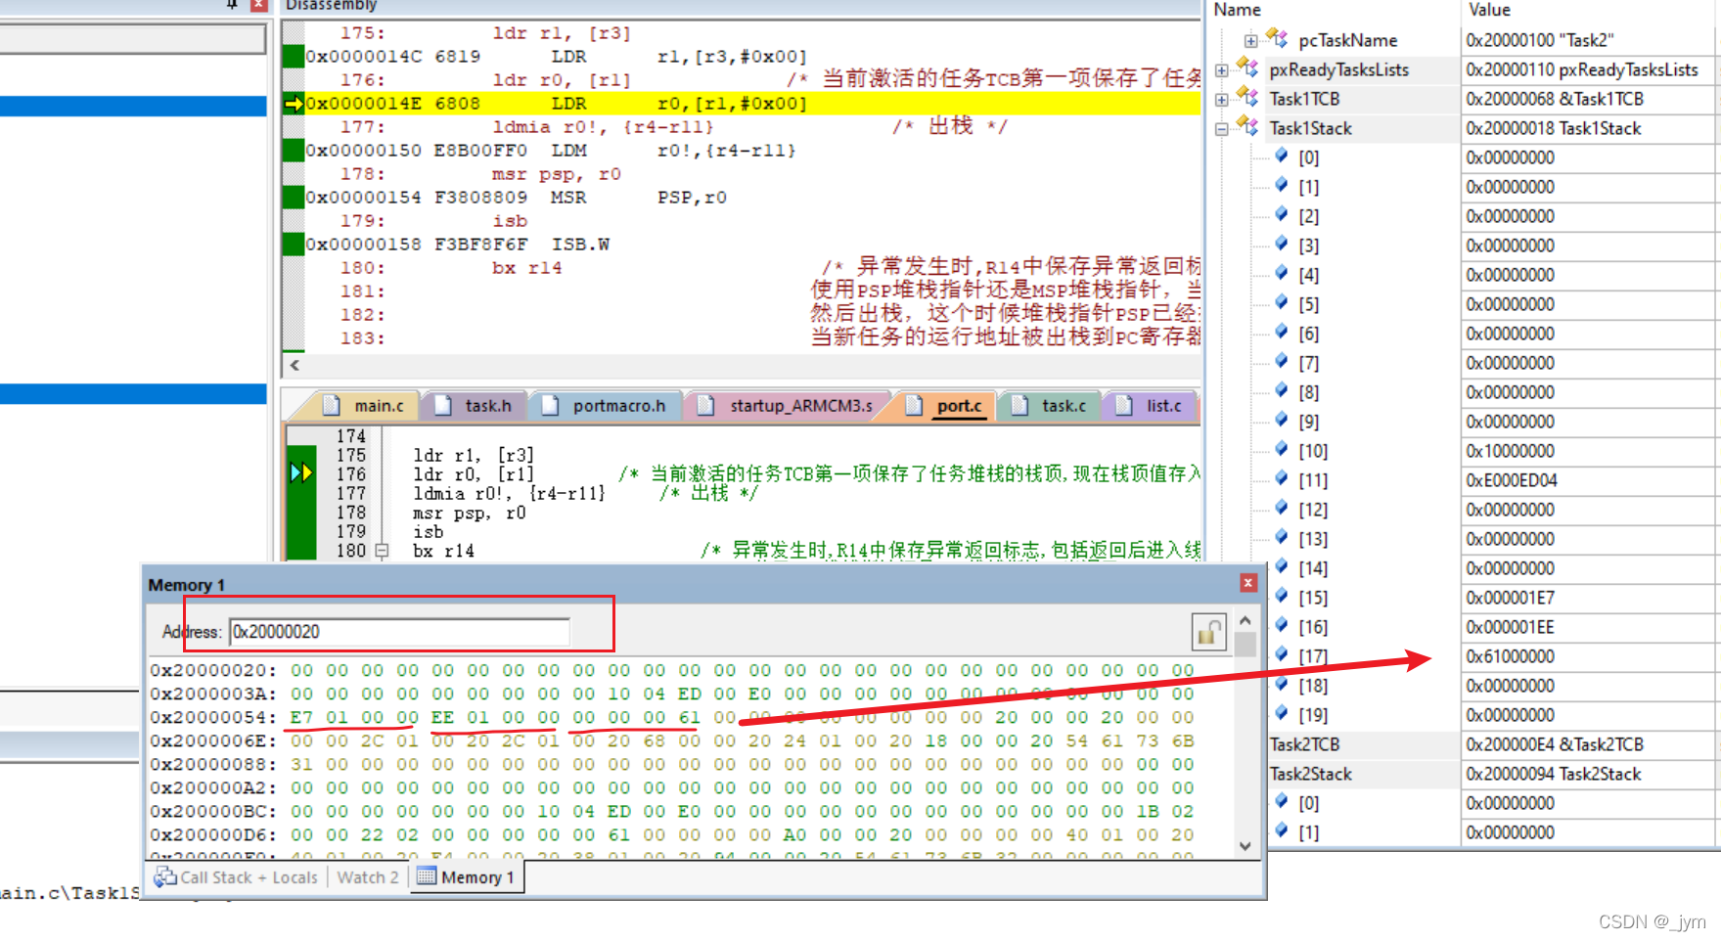
Task: Select the Task2TCB watch row
Action: 1491,744
